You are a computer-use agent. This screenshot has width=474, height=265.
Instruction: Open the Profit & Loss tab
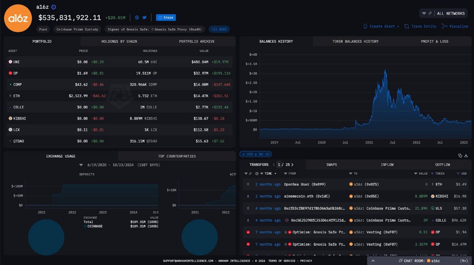434,41
